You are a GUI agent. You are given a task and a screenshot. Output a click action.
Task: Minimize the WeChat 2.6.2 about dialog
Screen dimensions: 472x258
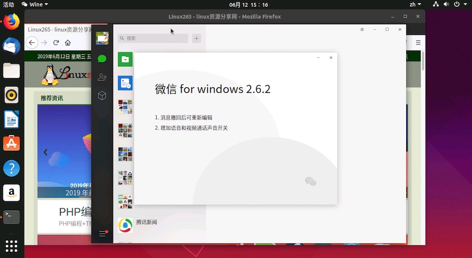click(x=319, y=57)
